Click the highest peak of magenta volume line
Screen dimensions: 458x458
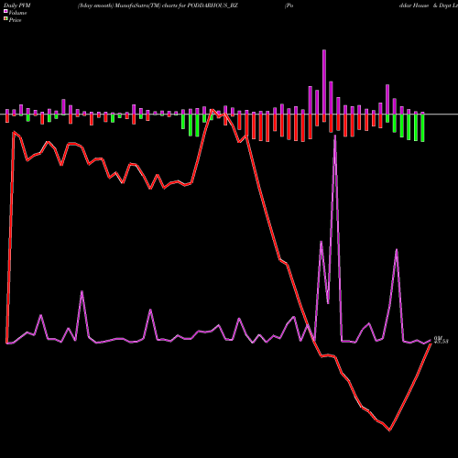point(335,136)
